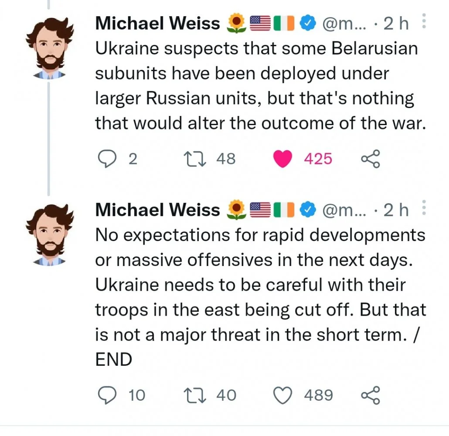Screen dimensions: 449x436
Task: Share the Belarusian subunits tweet
Action: (x=371, y=159)
